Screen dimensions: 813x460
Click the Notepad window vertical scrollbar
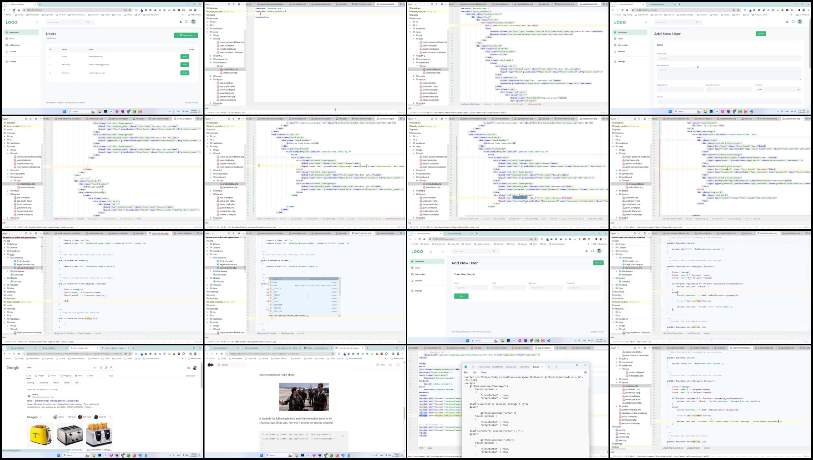pyautogui.click(x=588, y=410)
